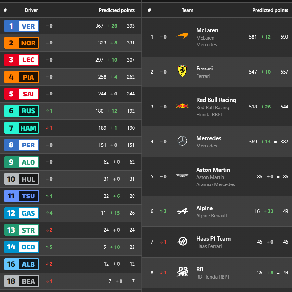Click drivers table Predicted points header
The image size is (292, 292).
(x=117, y=10)
